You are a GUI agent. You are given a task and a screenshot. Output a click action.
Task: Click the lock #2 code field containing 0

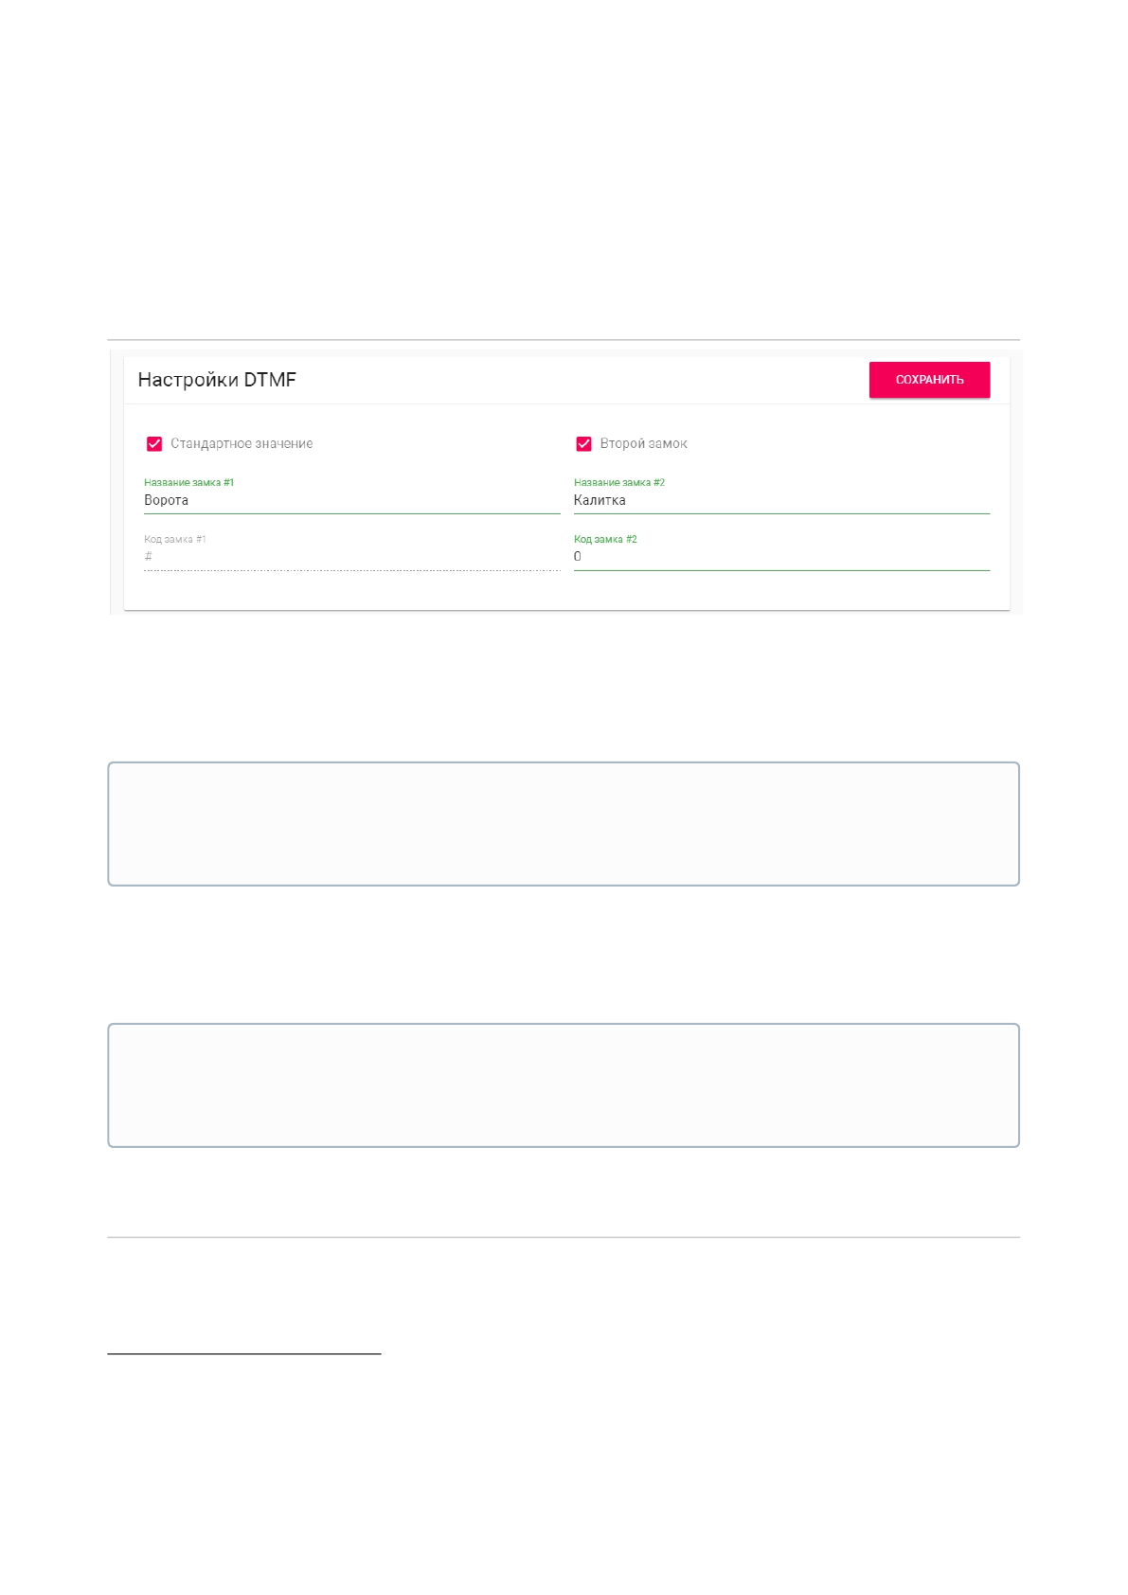tap(780, 557)
